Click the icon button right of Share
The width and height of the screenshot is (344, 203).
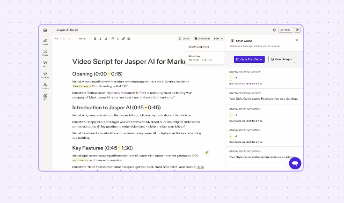pos(297,30)
